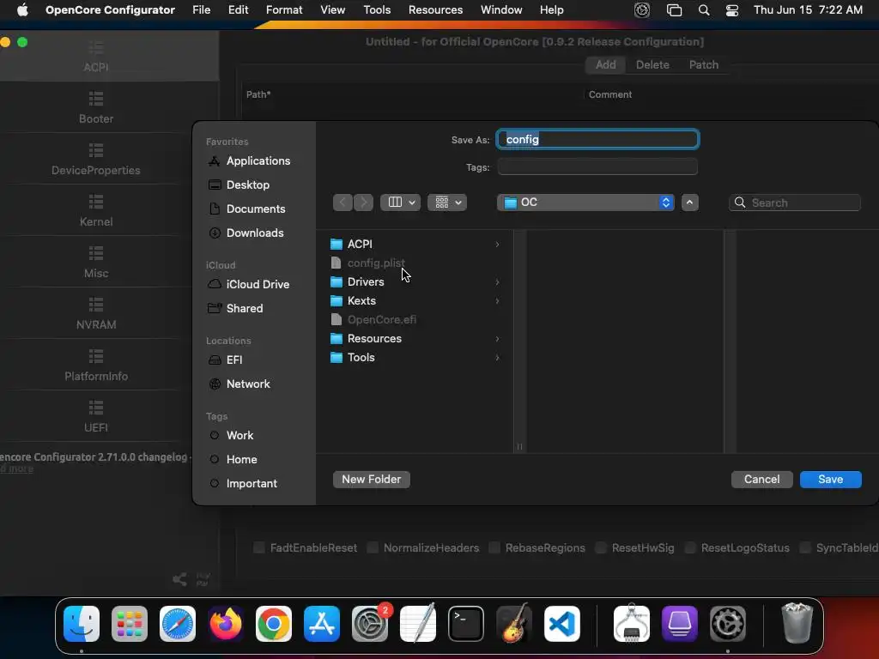
Task: Launch Firefox from the Dock
Action: click(226, 624)
